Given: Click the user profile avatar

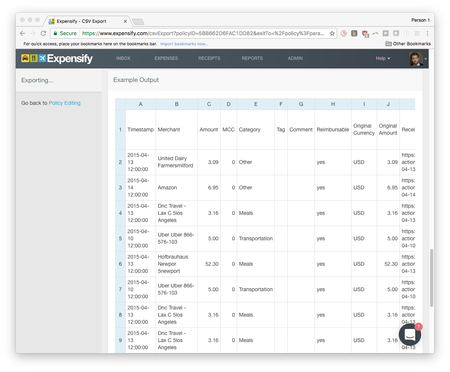Looking at the screenshot, I should pos(416,59).
